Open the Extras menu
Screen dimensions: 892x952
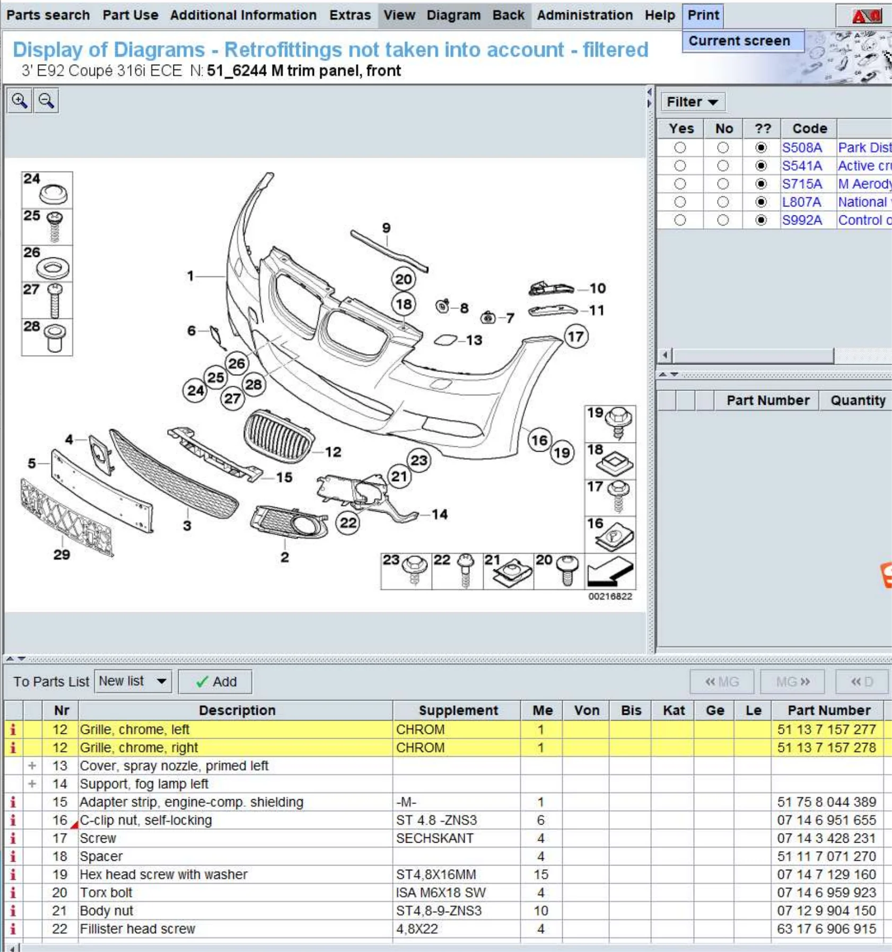pos(350,15)
